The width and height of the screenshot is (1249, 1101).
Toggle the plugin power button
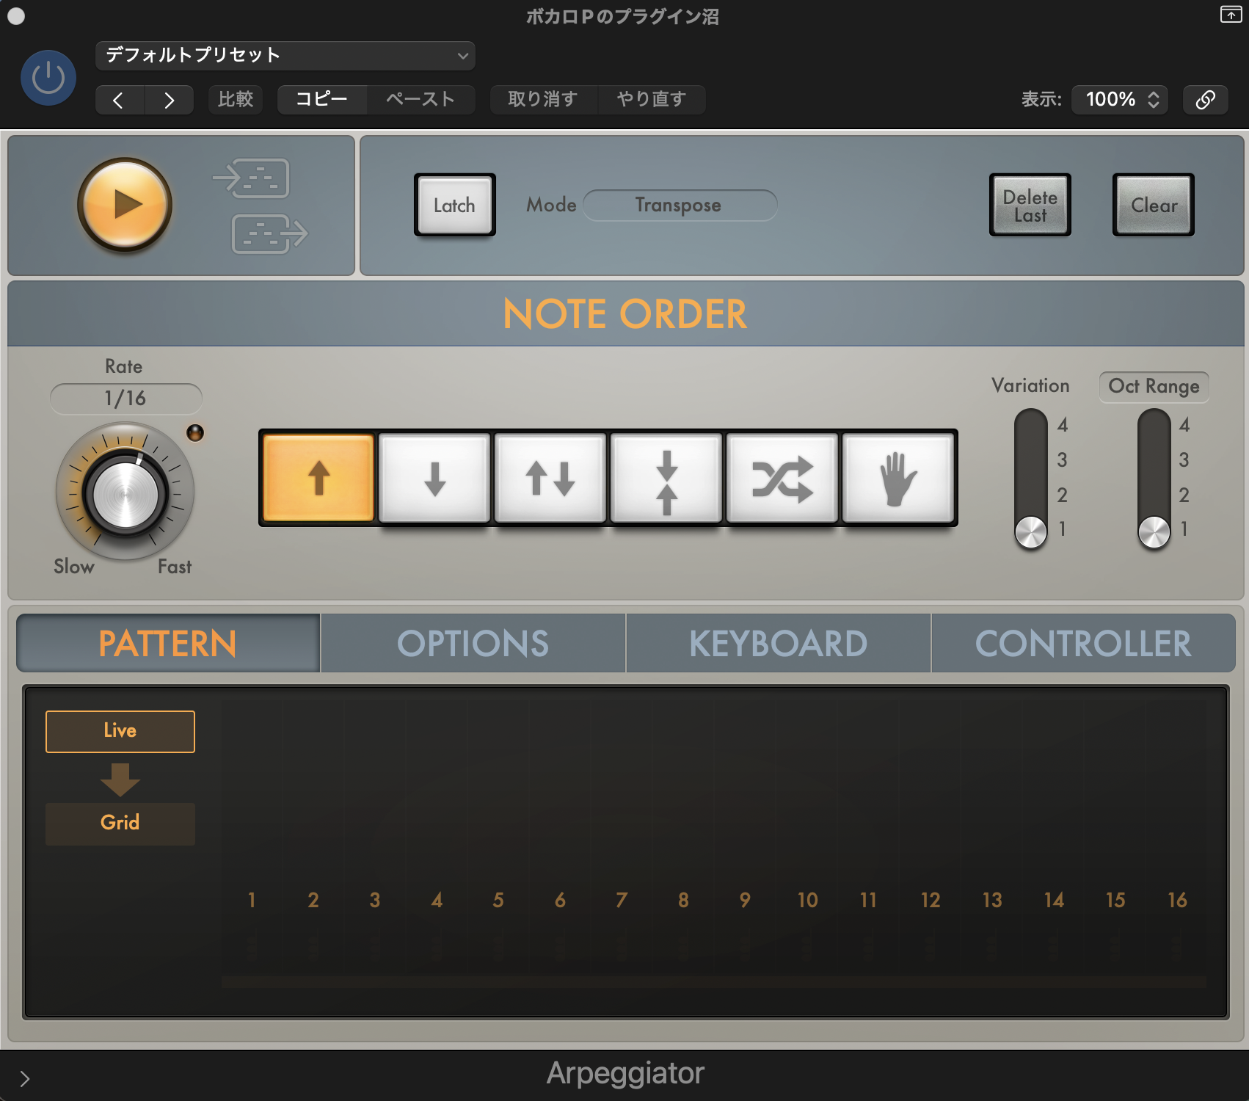tap(48, 78)
